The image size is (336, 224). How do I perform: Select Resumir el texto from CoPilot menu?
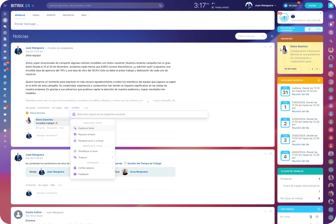click(87, 135)
